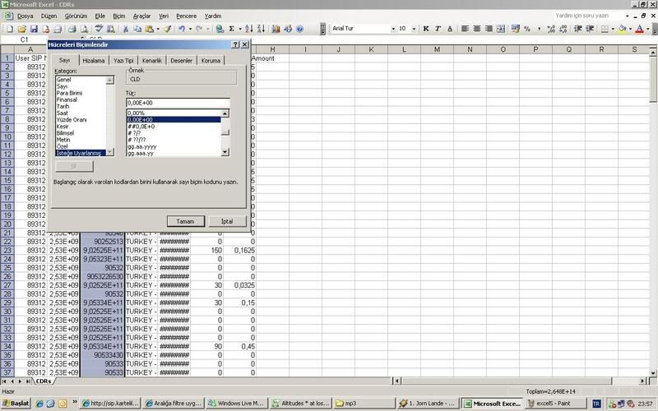Viewport: 658px width, 411px height.
Task: Align text right in the toolbar
Action: 489,29
